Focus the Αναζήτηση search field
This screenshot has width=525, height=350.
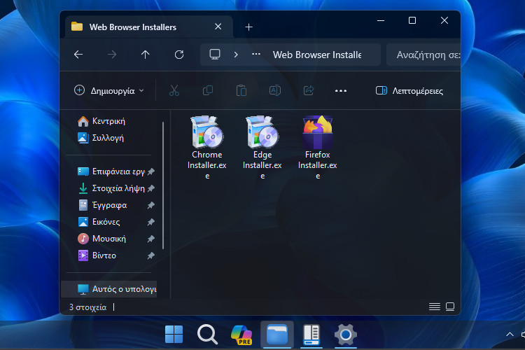pyautogui.click(x=423, y=55)
